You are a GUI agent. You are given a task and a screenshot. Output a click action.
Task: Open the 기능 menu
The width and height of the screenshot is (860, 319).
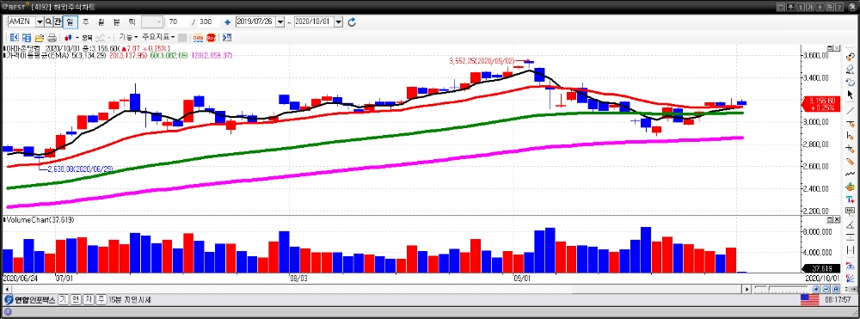128,37
